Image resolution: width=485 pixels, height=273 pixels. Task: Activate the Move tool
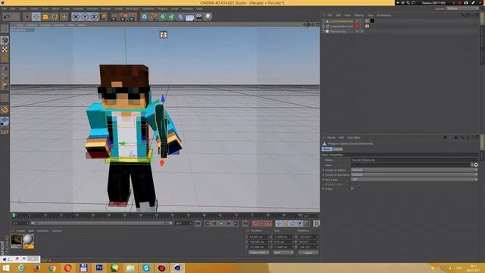point(36,17)
